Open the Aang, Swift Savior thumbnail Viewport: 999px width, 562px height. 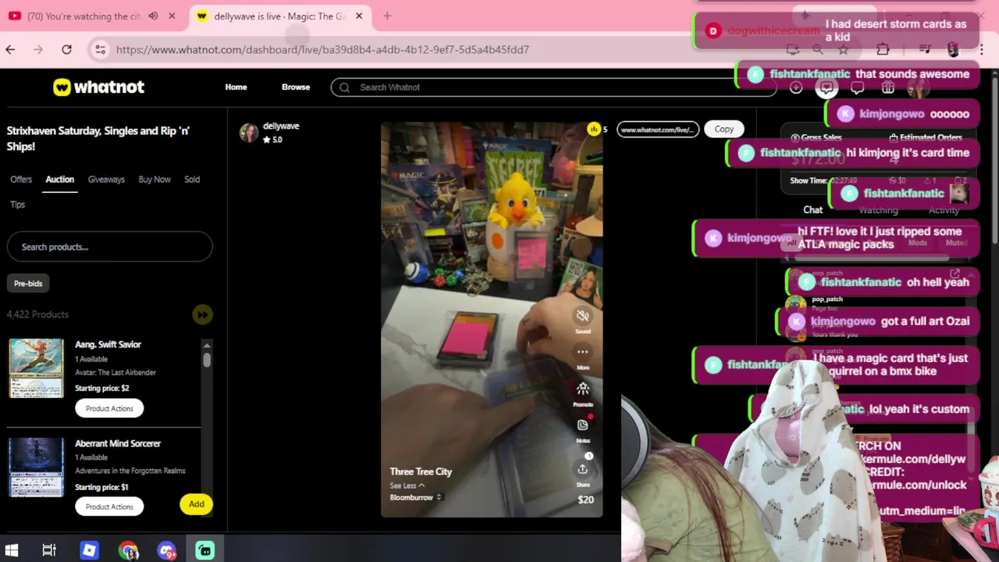[x=36, y=368]
